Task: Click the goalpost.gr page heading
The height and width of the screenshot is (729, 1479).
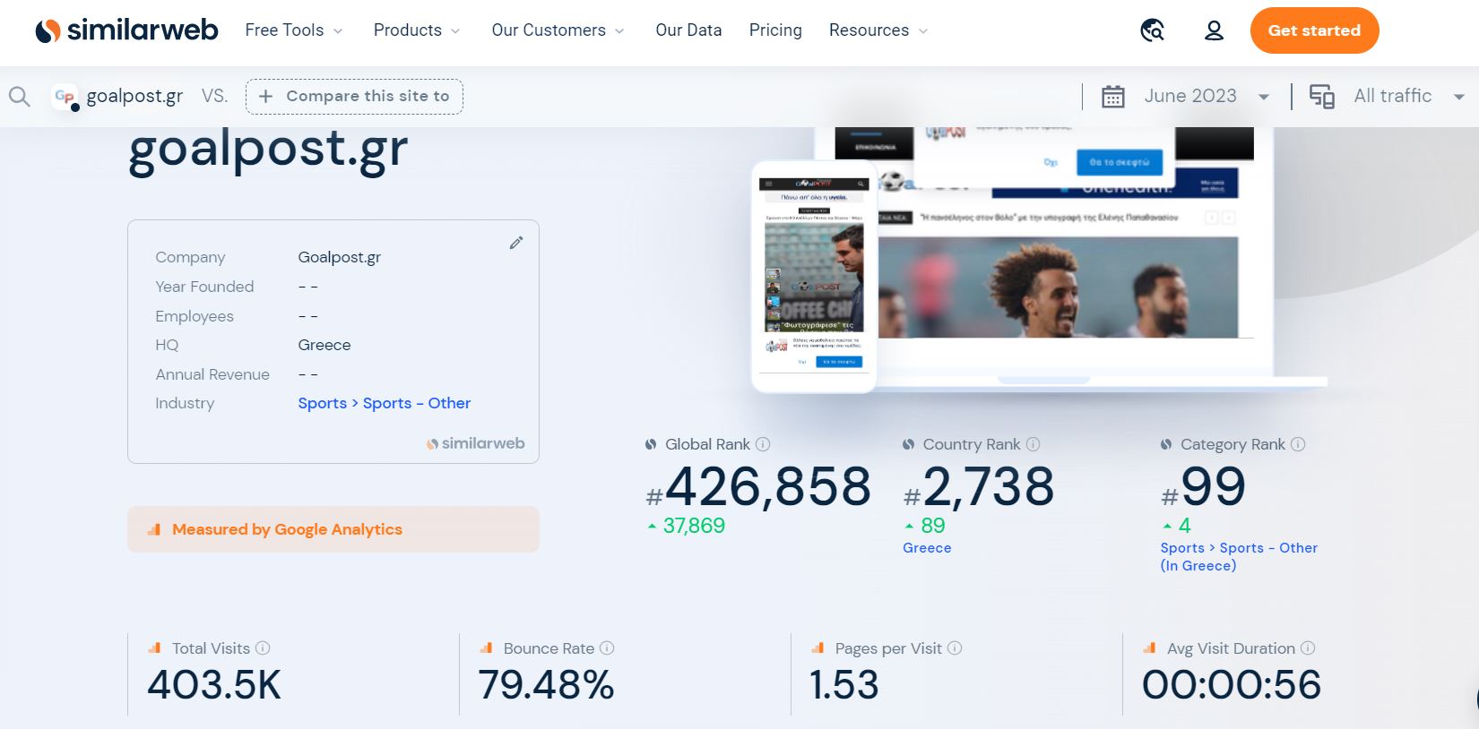Action: click(x=268, y=150)
